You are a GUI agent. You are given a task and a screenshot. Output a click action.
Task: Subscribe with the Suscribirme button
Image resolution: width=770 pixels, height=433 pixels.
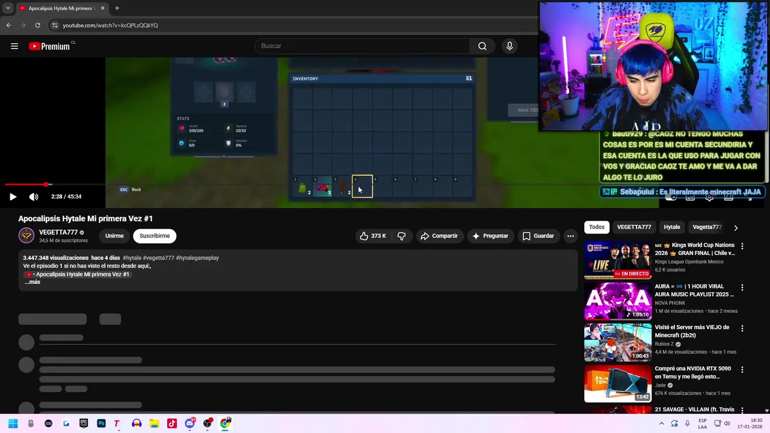155,236
